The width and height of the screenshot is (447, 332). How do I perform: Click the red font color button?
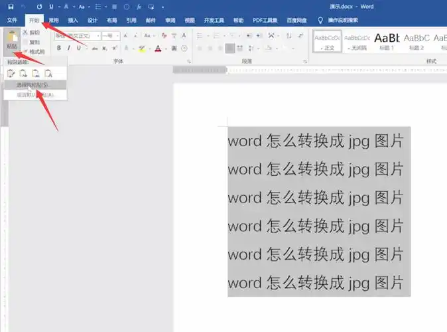coord(158,48)
